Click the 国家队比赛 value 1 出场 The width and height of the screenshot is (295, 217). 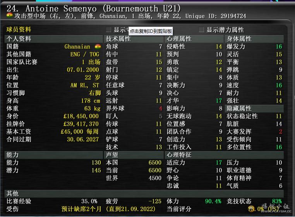91,62
